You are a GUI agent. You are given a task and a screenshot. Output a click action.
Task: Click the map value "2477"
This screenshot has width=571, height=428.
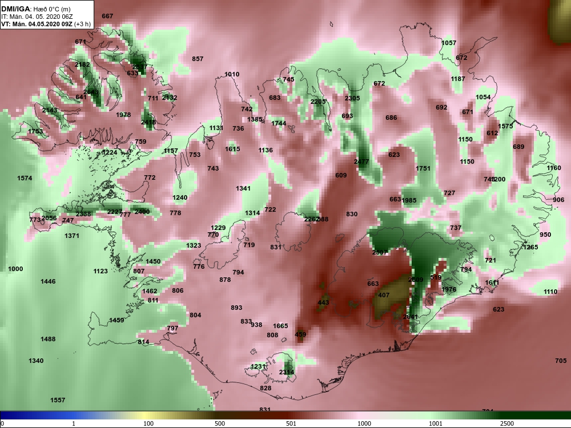(x=361, y=161)
